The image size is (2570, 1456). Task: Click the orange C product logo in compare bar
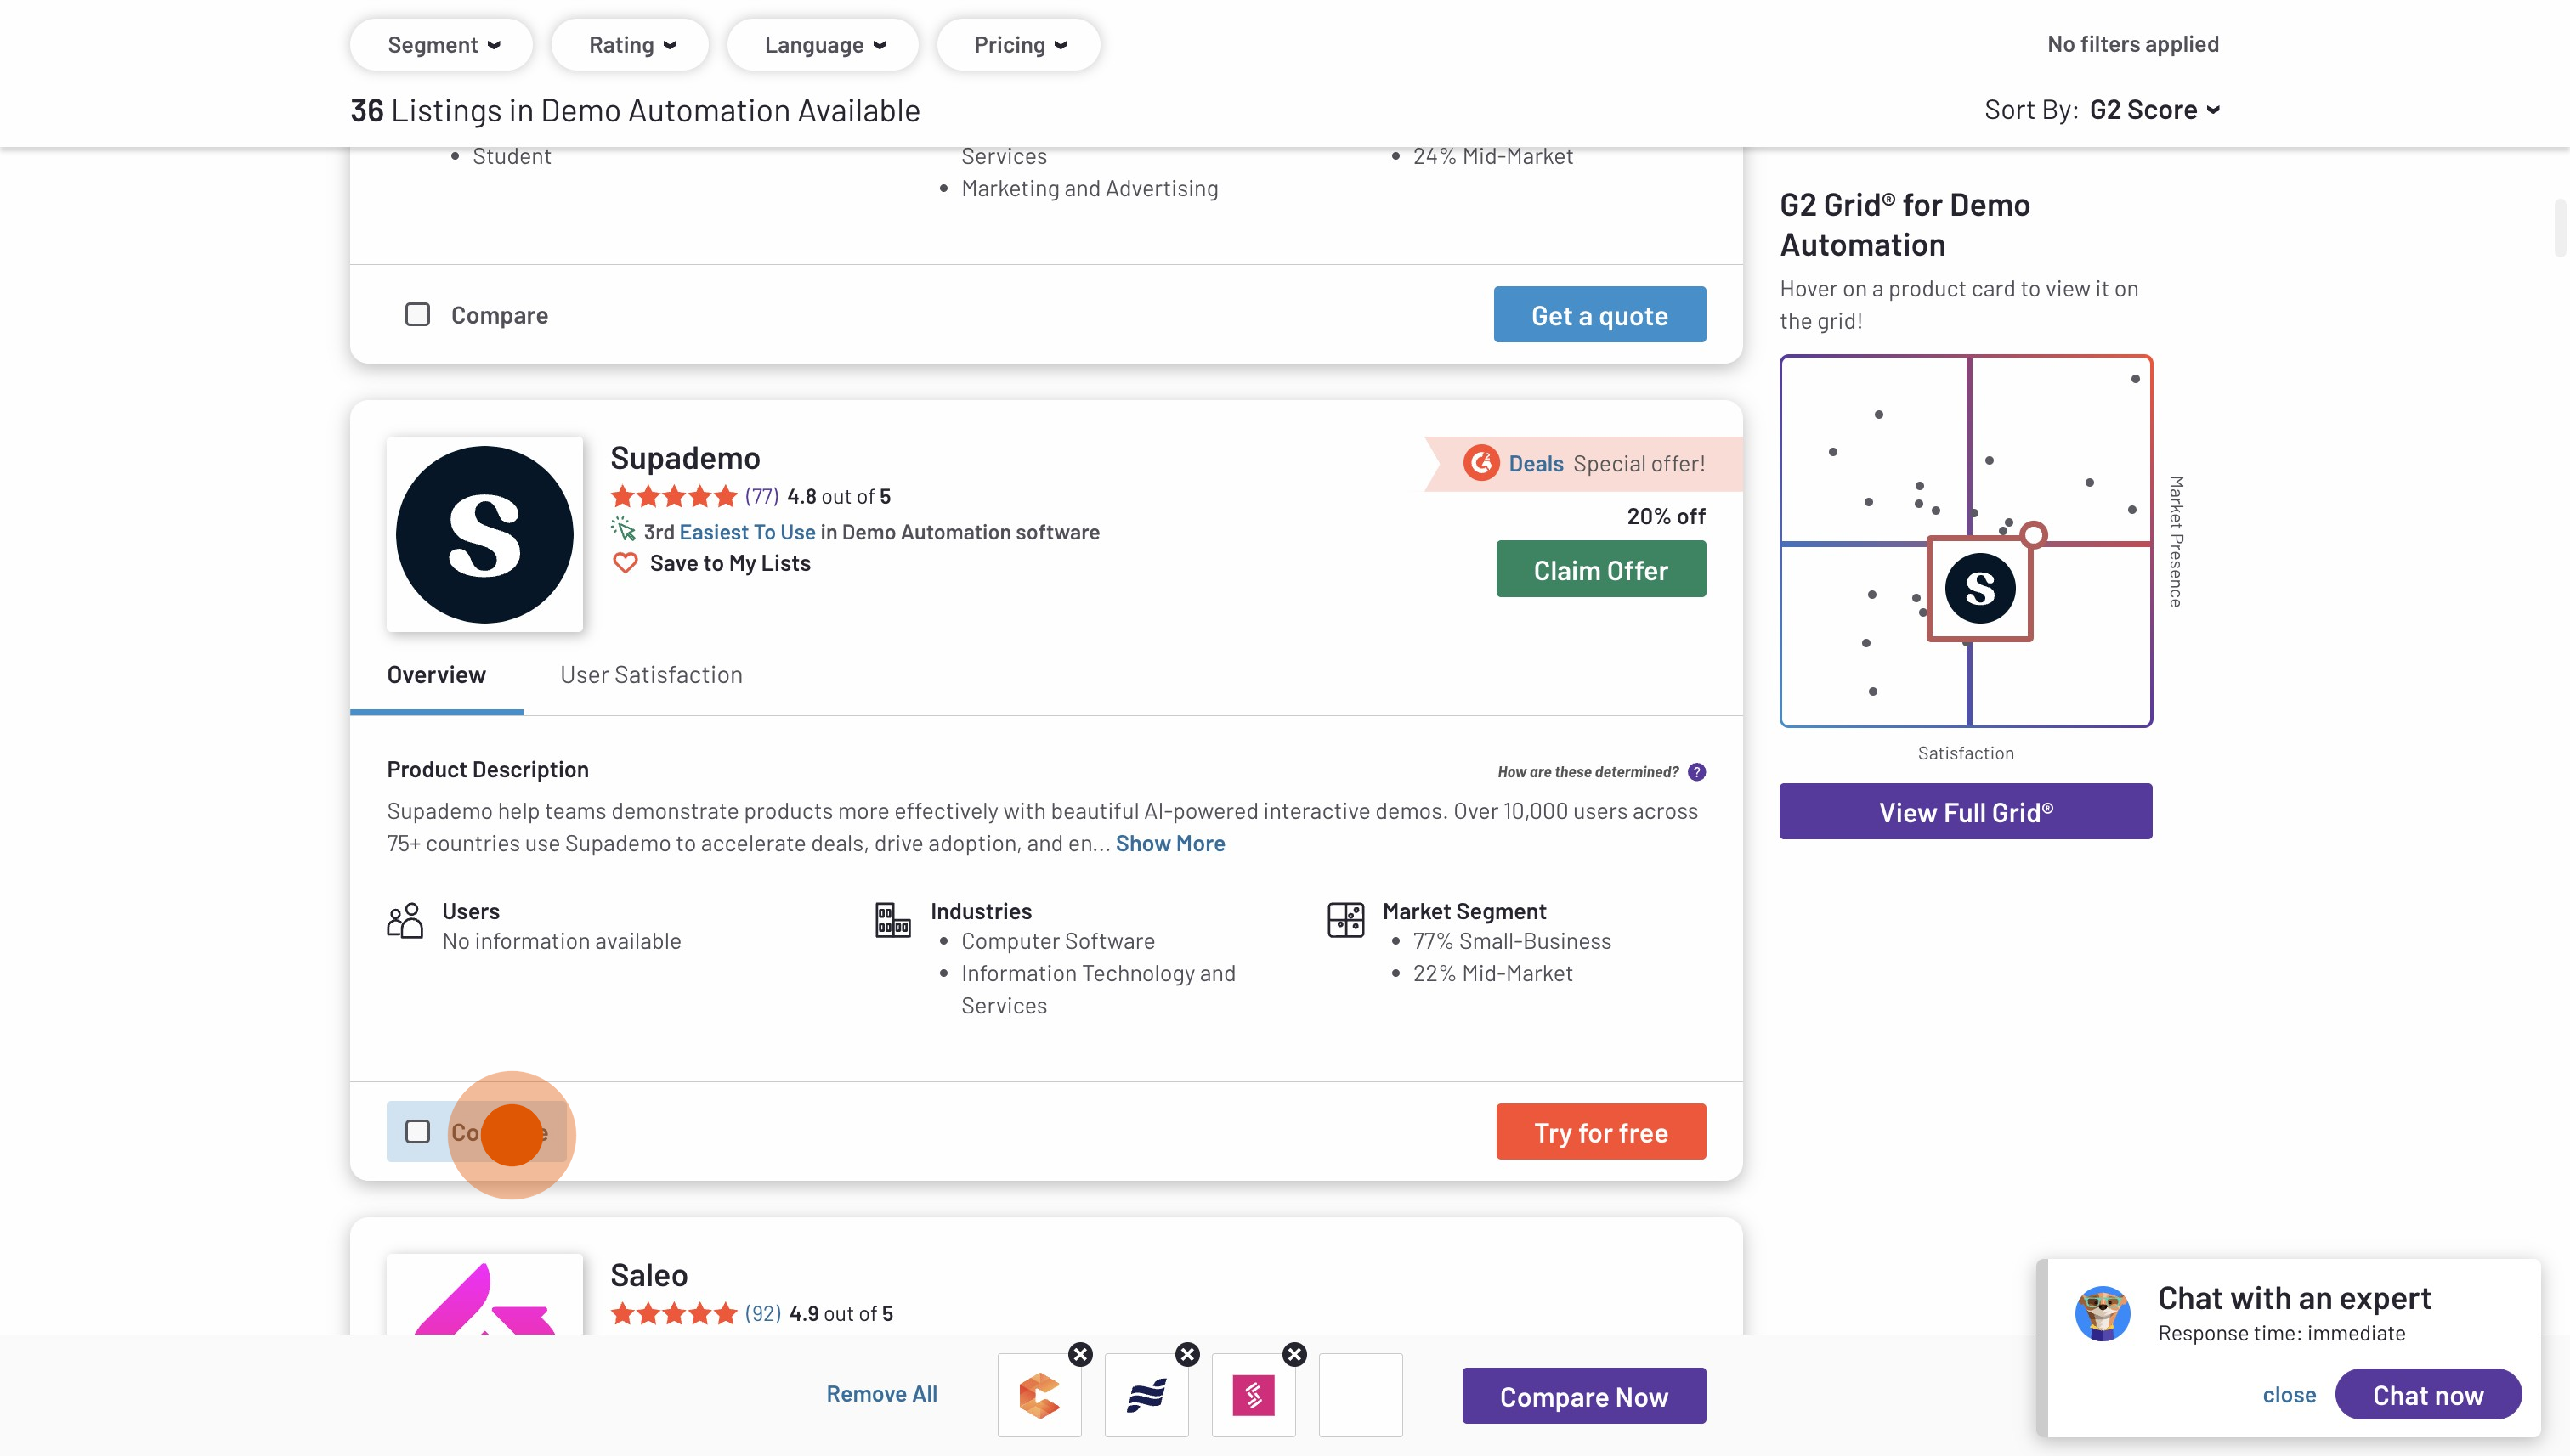pos(1039,1396)
